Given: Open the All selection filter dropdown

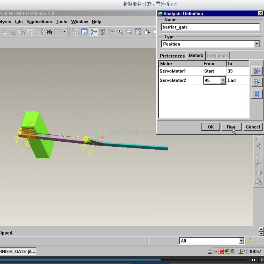Looking at the screenshot, I should [x=241, y=241].
